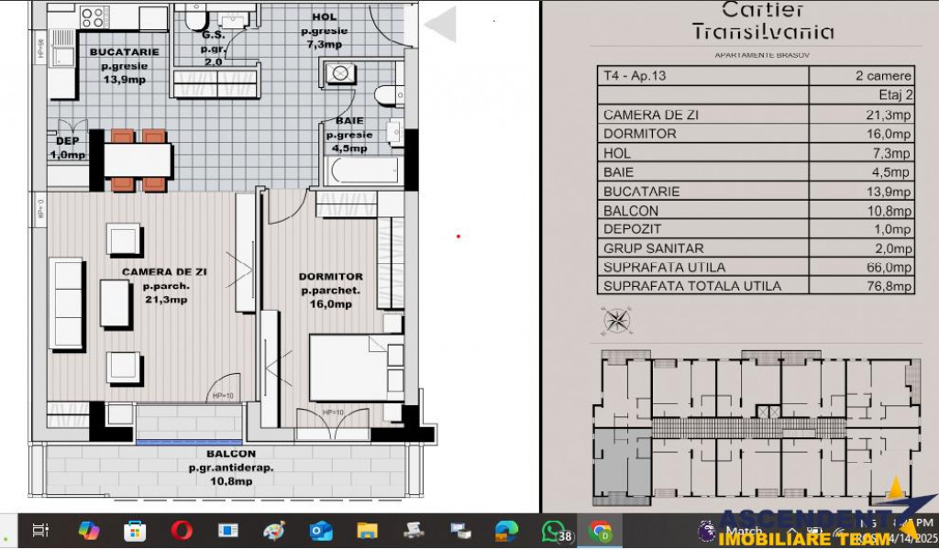Open the Microsoft Store taskbar icon

(x=135, y=531)
